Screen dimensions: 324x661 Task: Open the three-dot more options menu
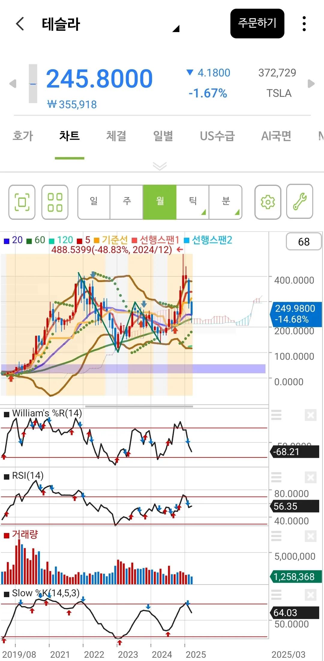point(304,24)
